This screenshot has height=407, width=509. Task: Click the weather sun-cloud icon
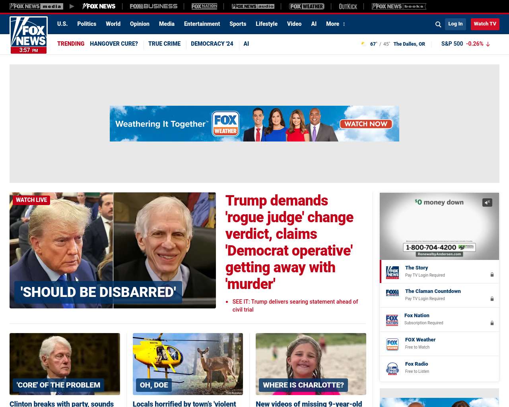tap(363, 44)
